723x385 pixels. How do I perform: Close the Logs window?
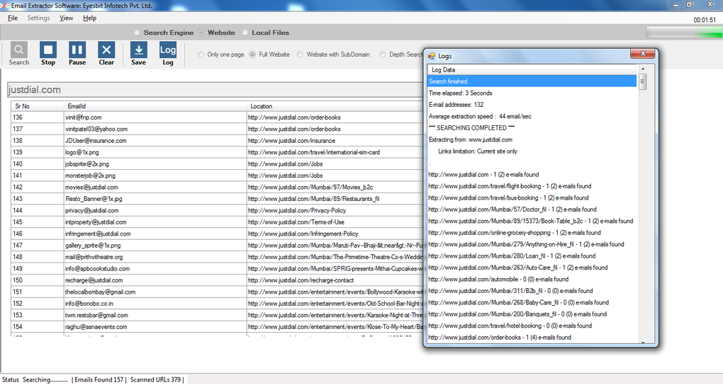[643, 54]
